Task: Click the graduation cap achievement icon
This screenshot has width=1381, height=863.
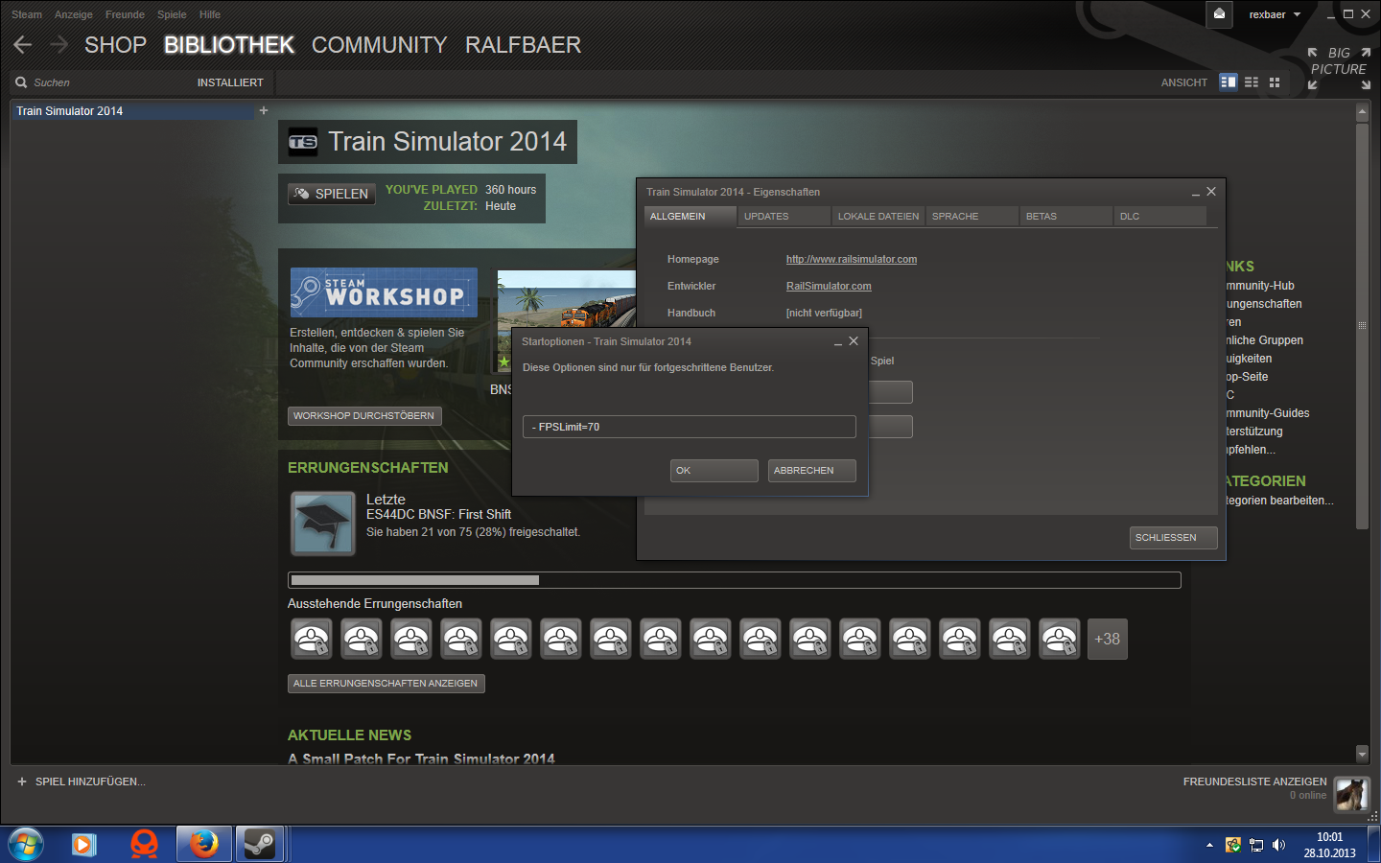Action: click(x=323, y=524)
